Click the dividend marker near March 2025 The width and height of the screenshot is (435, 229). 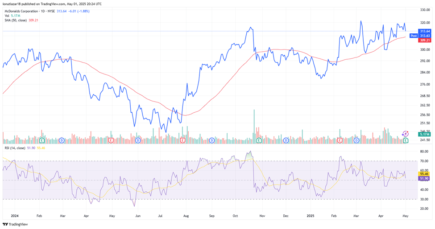click(x=356, y=140)
